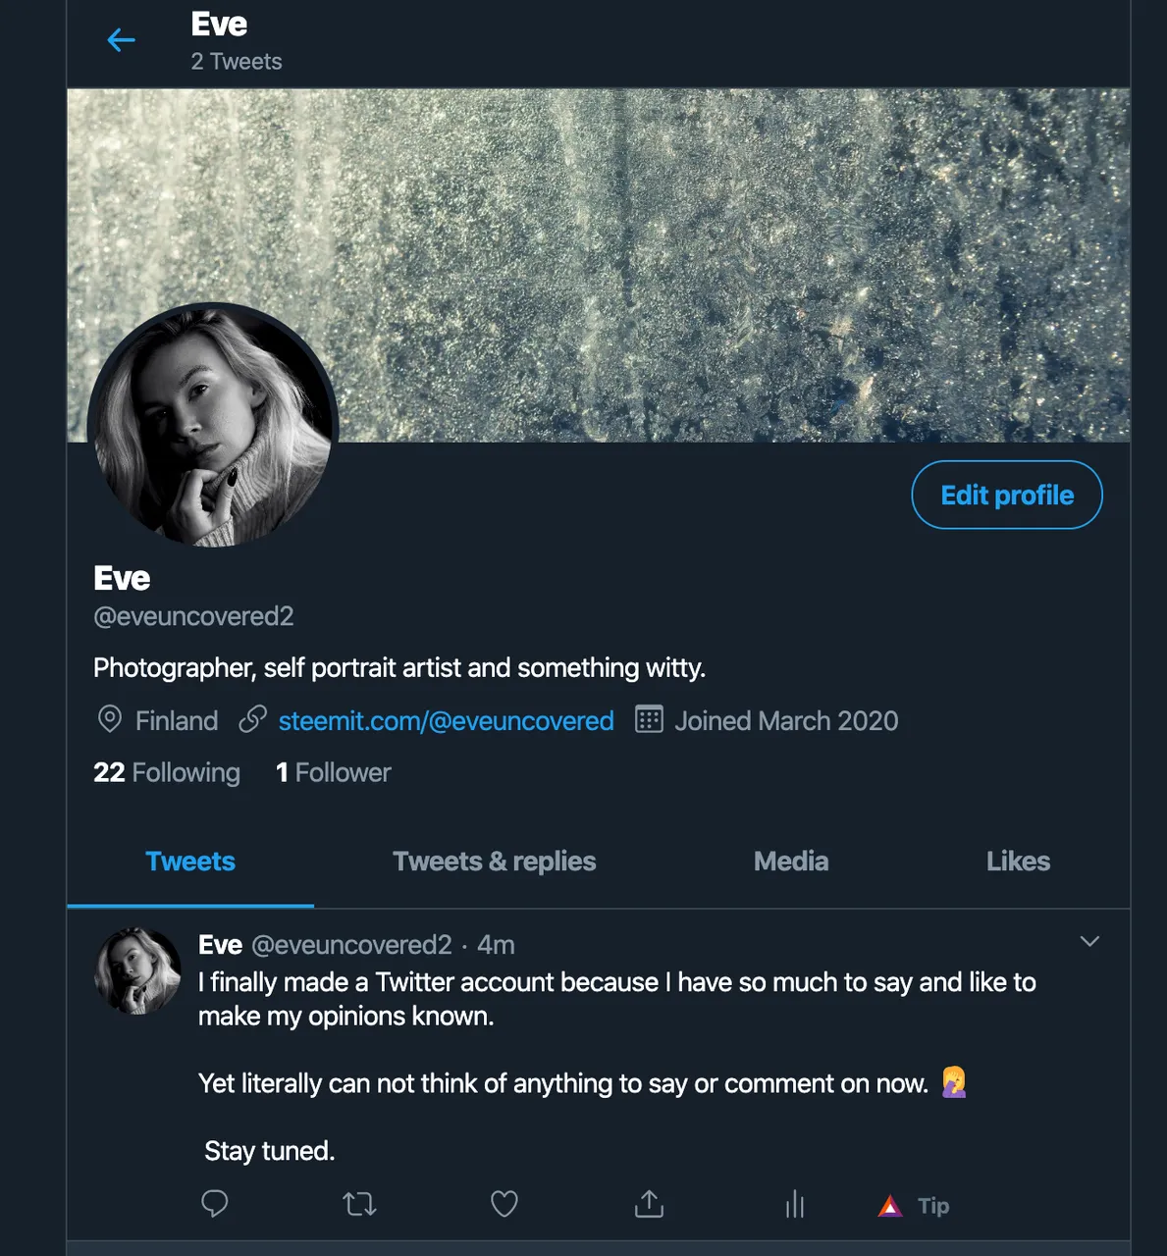Click the link chain icon

252,719
